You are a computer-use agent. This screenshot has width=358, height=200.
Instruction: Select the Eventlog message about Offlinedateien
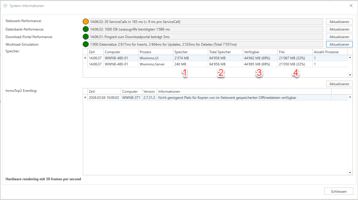[x=244, y=98]
